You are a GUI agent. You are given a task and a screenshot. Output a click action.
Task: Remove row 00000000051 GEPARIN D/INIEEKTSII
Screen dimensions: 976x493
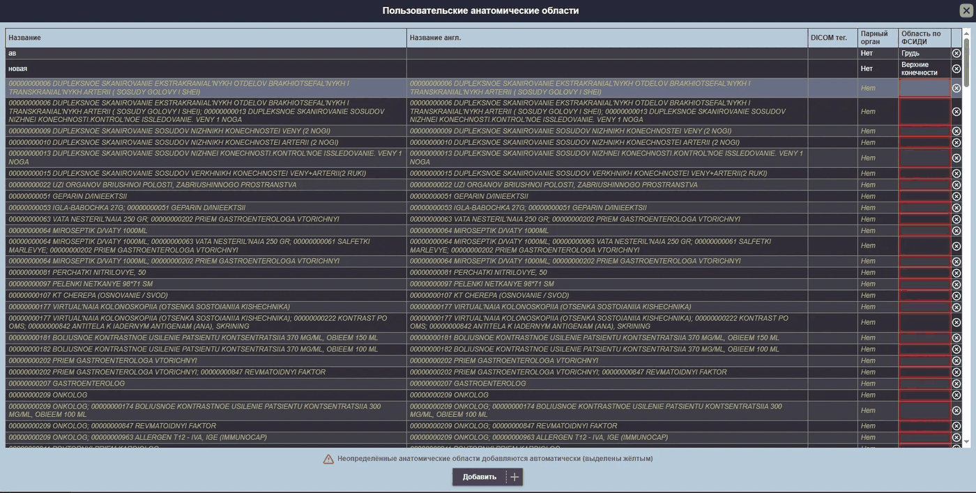956,197
